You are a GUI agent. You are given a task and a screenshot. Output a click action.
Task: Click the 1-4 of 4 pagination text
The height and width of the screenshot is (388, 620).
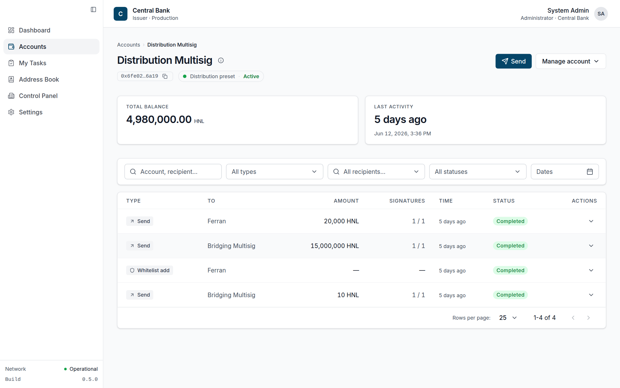pos(545,318)
